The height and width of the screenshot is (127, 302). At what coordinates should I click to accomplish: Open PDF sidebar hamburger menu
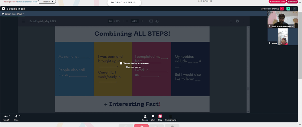point(24,21)
